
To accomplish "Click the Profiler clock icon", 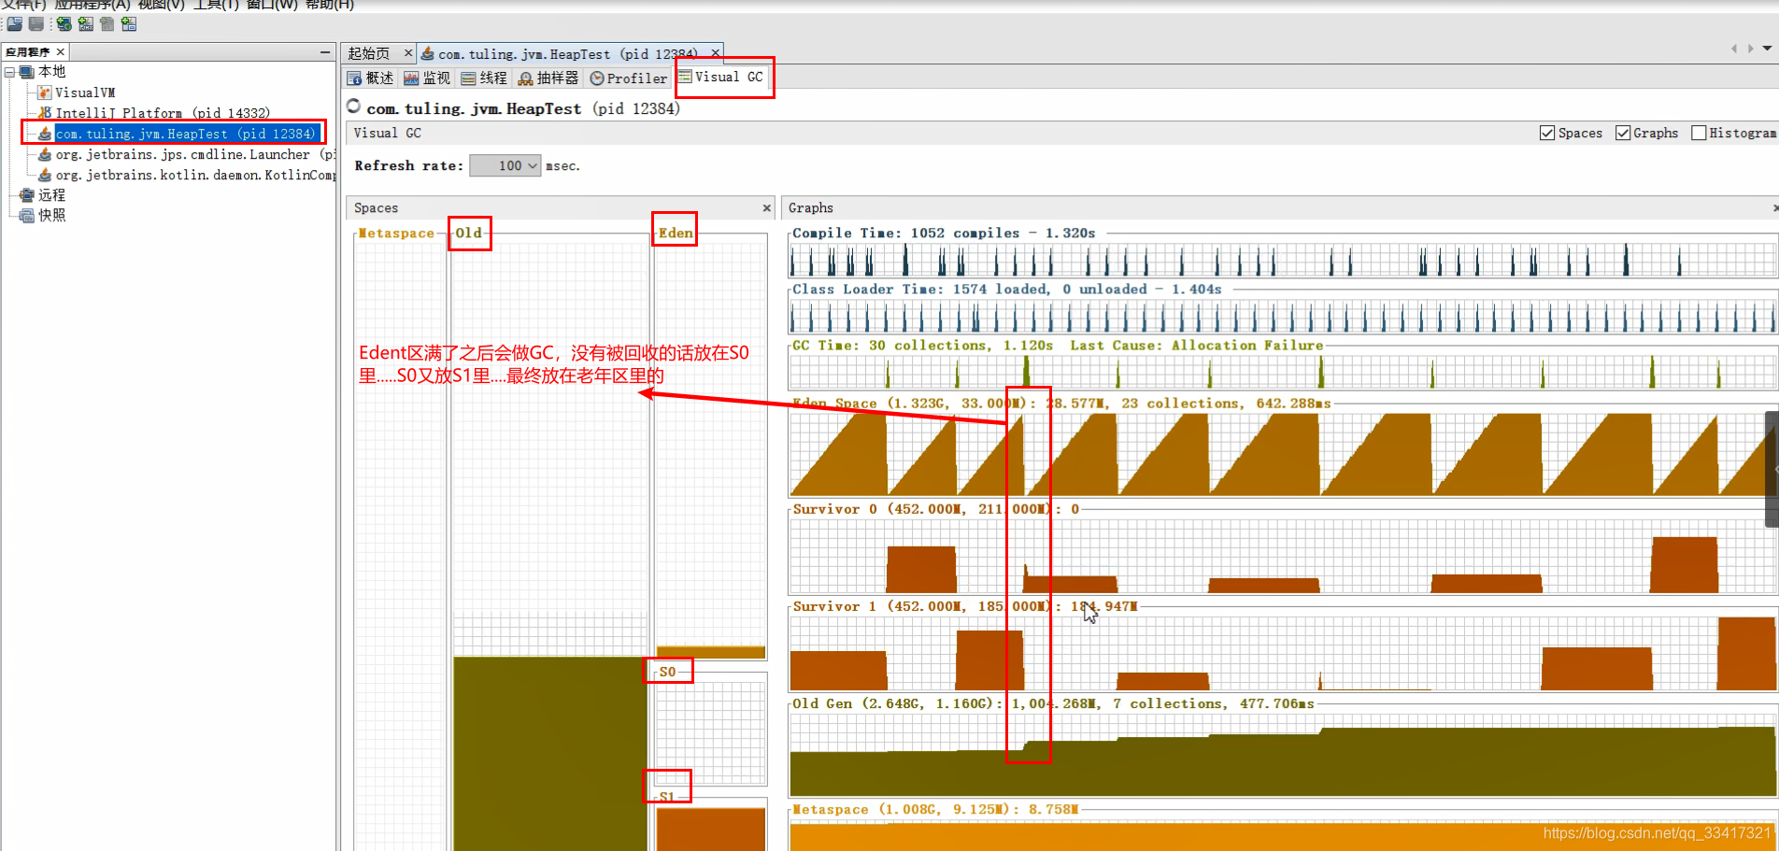I will point(597,78).
